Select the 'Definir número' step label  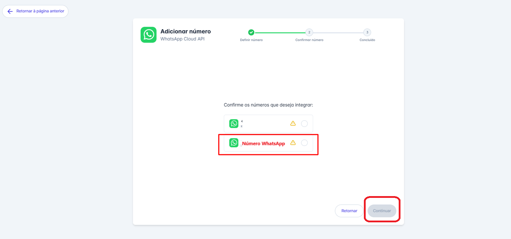251,40
